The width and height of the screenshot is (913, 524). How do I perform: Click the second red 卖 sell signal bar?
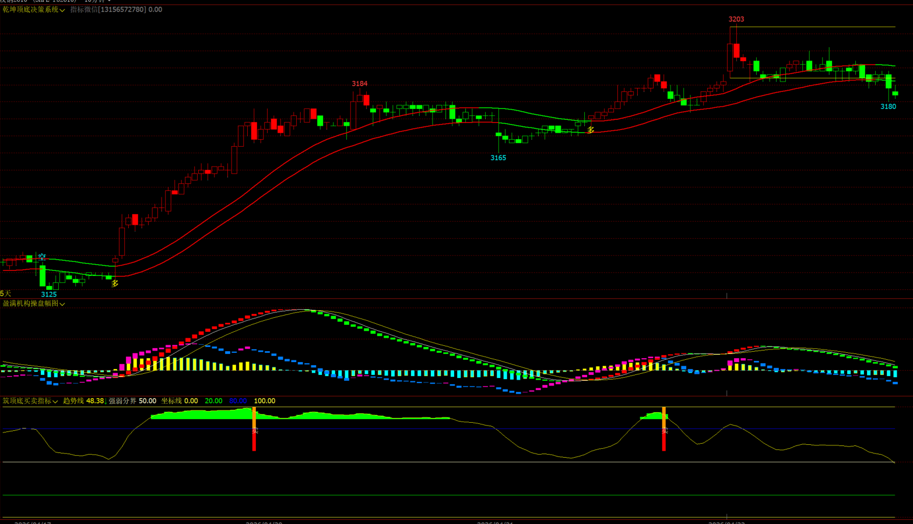tap(664, 431)
